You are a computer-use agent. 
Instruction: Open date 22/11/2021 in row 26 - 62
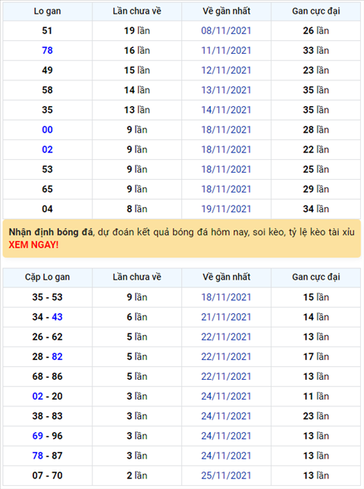(226, 337)
